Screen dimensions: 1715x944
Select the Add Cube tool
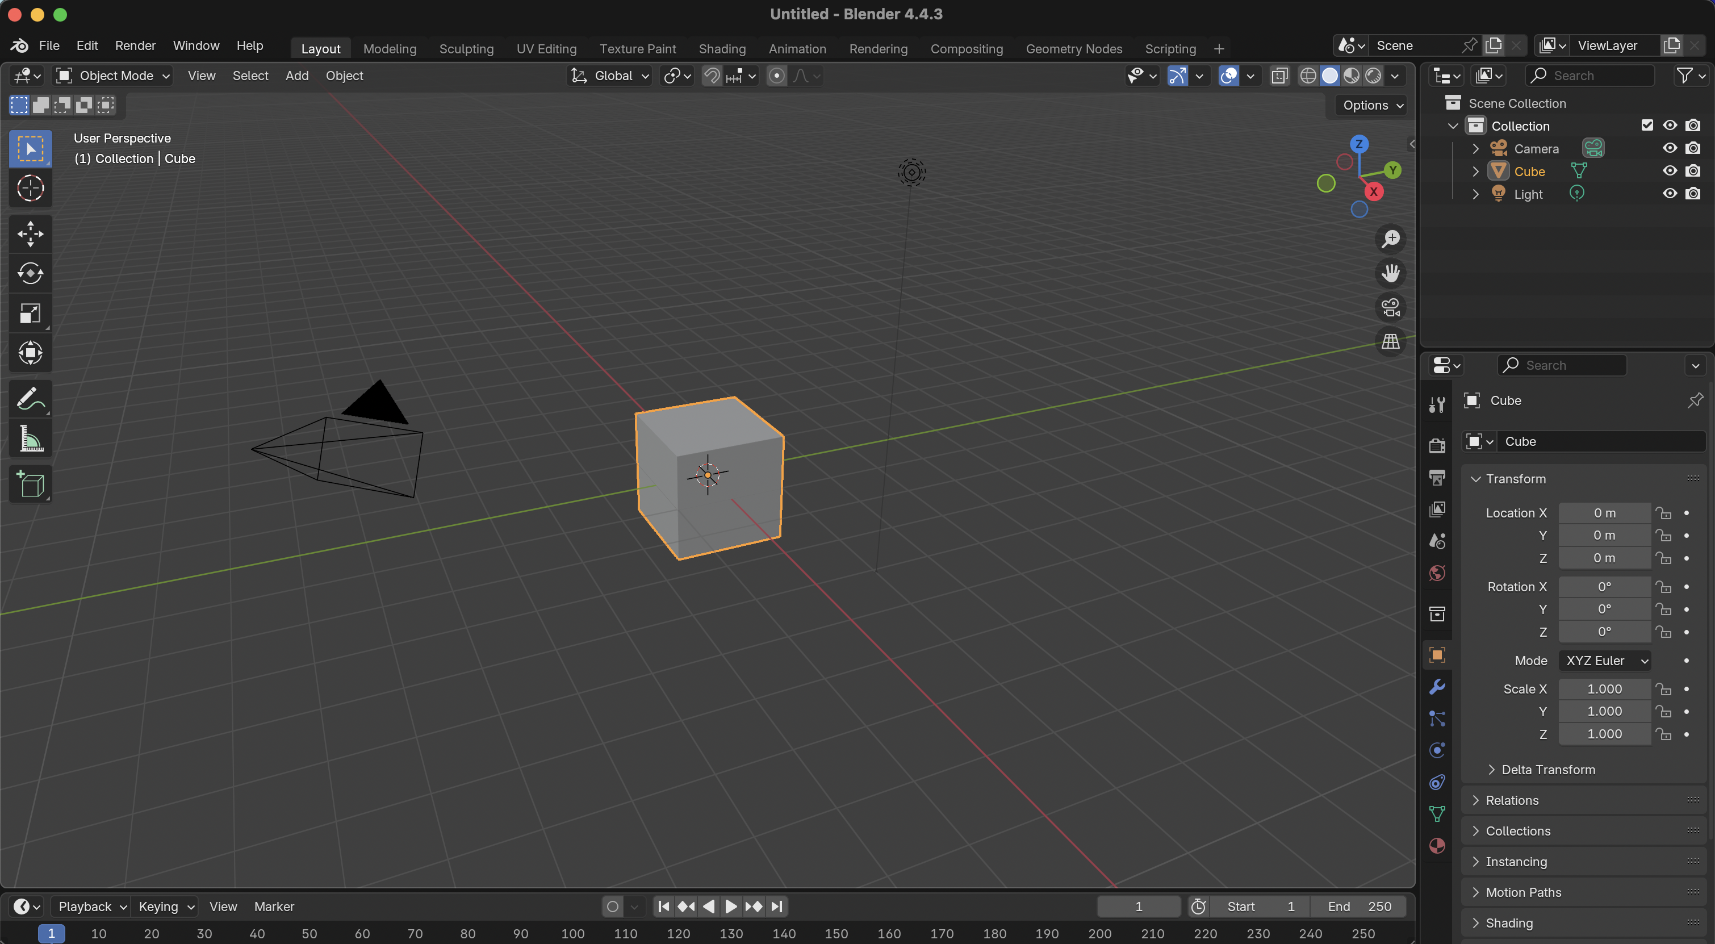tap(30, 484)
